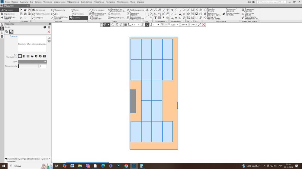This screenshot has width=302, height=169.
Task: Open the Вставка menu
Action: pyautogui.click(x=38, y=2)
